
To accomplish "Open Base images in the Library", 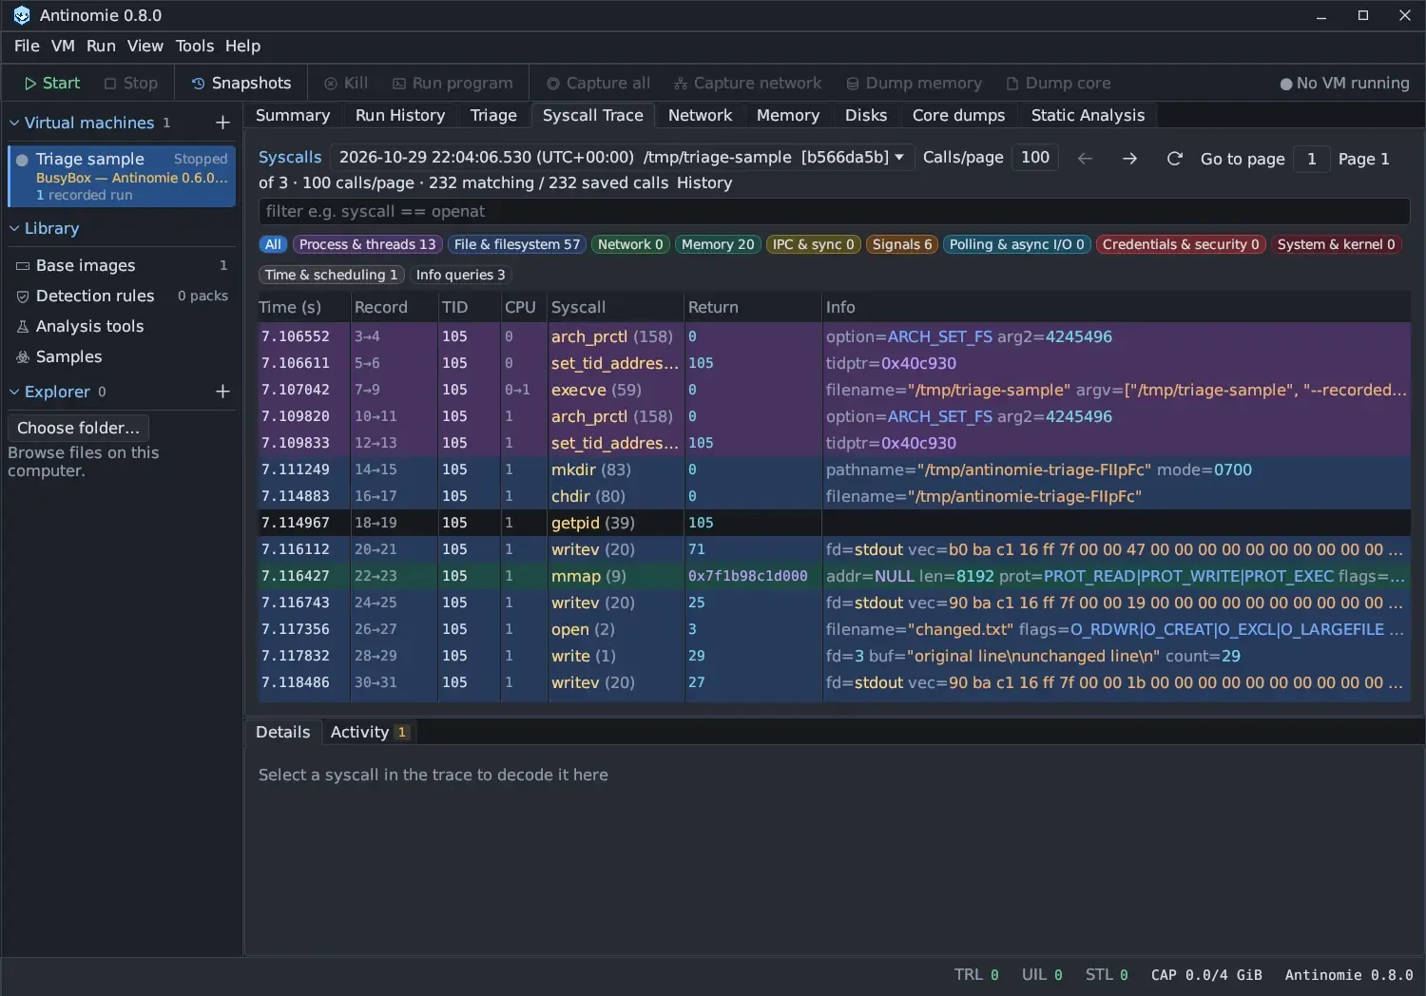I will 122,265.
